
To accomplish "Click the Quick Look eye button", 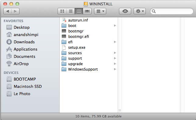I will [125, 11].
